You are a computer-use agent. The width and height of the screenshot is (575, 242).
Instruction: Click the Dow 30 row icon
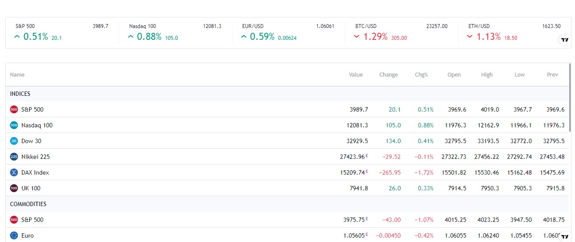coord(14,141)
